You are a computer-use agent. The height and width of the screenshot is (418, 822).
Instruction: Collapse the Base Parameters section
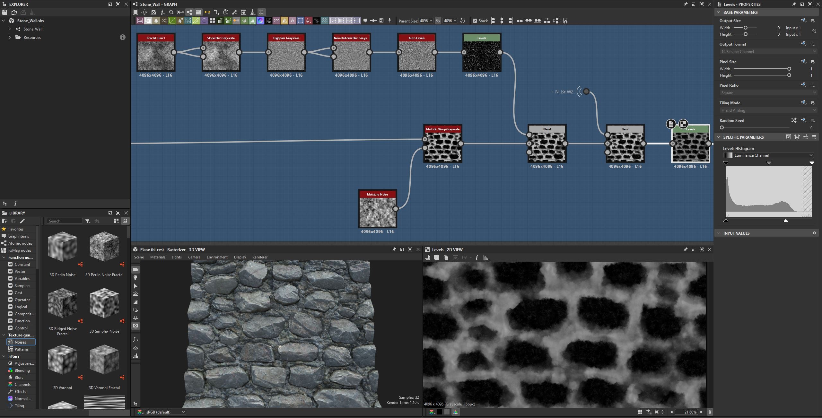719,12
